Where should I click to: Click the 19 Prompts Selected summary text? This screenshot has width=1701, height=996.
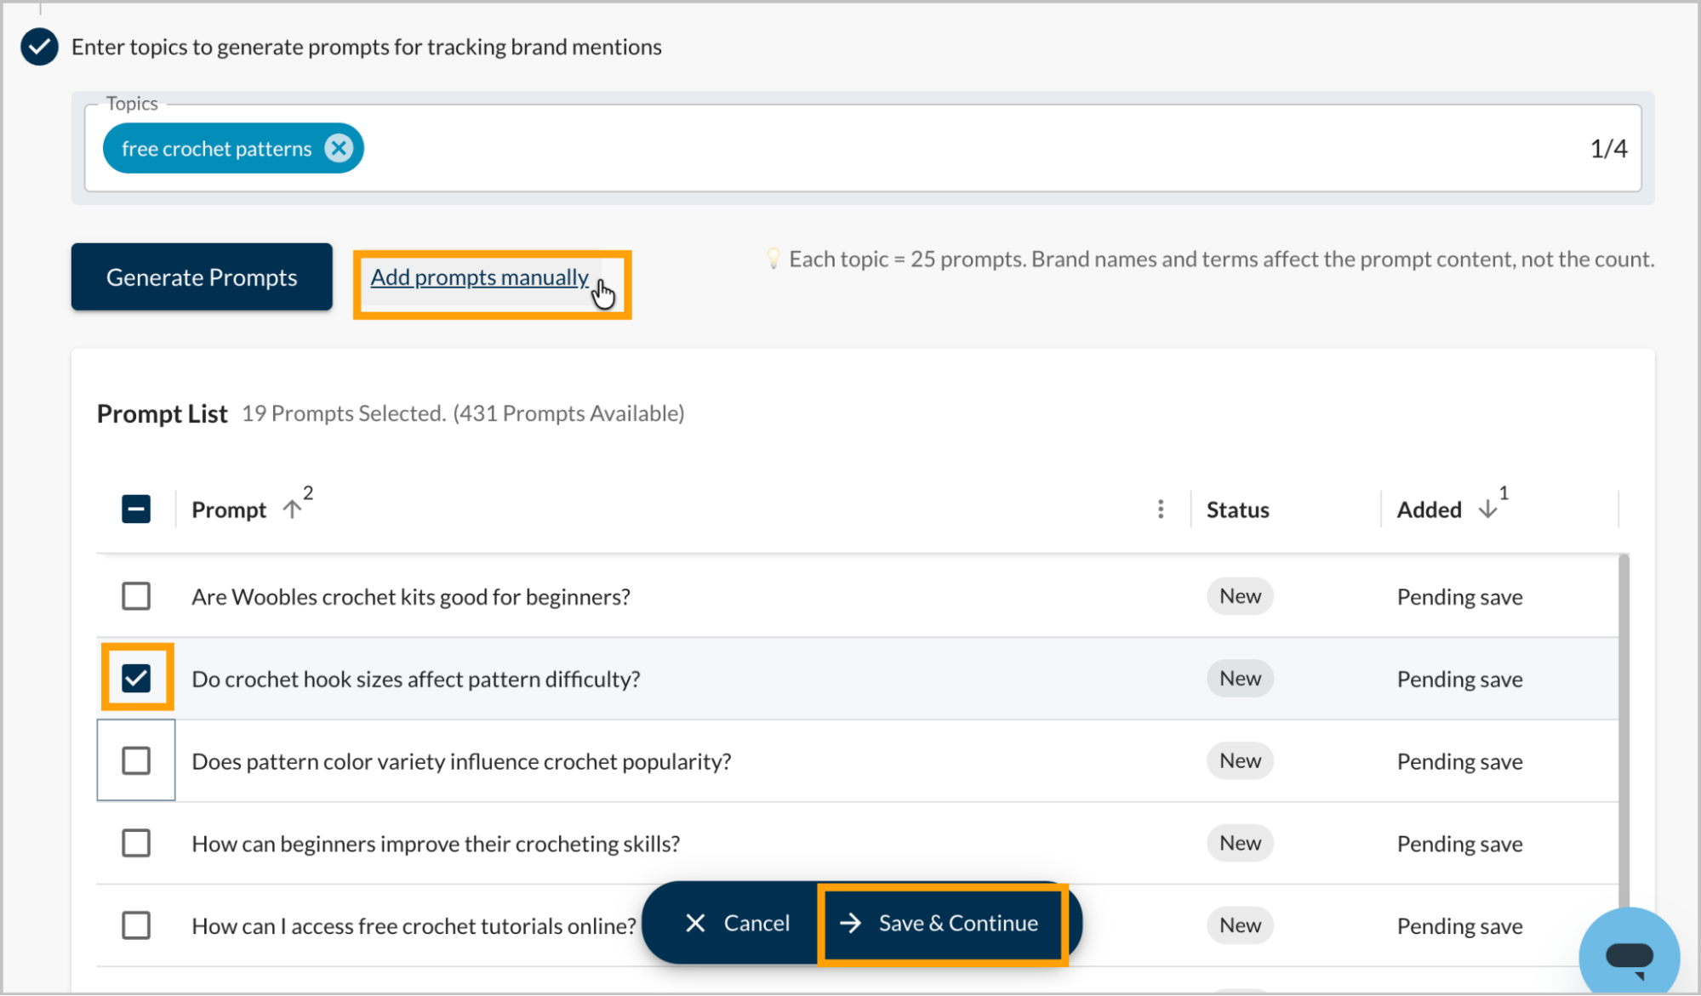(x=463, y=414)
